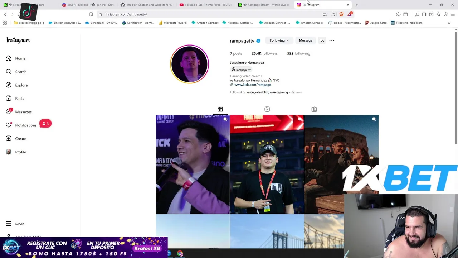Switch to the YouTube 1-Star Theme Parks tab

(206, 5)
